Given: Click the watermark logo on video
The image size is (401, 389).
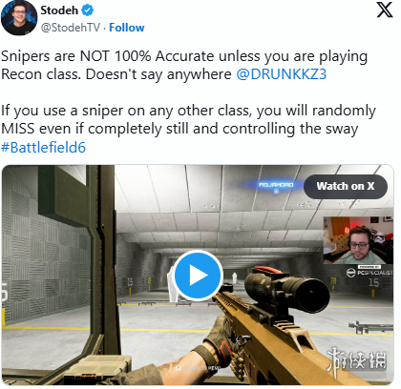Looking at the screenshot, I should coord(357,360).
